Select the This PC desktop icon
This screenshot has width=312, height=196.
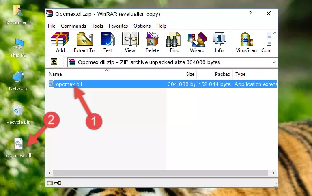[18, 48]
